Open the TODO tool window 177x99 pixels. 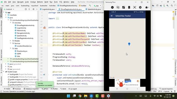[x=7, y=89]
